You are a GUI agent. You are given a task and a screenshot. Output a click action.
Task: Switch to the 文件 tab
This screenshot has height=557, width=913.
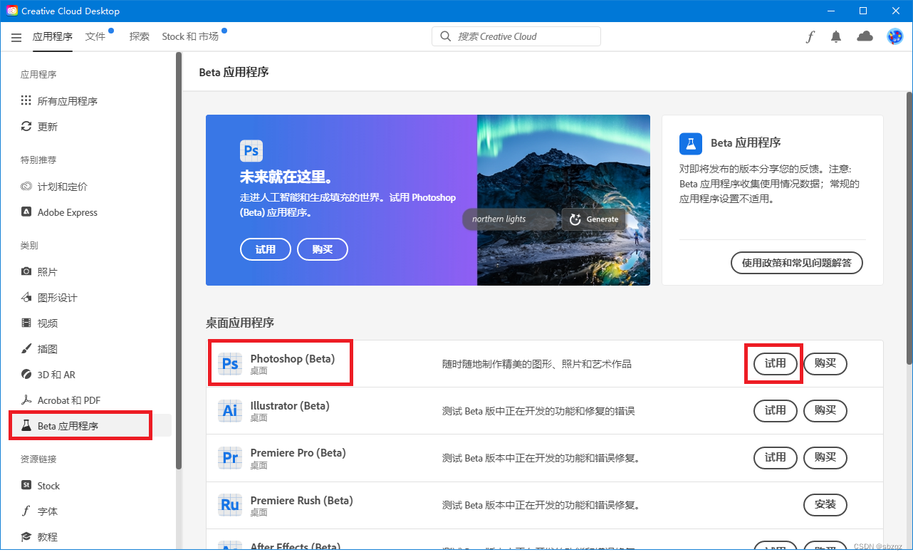(95, 36)
